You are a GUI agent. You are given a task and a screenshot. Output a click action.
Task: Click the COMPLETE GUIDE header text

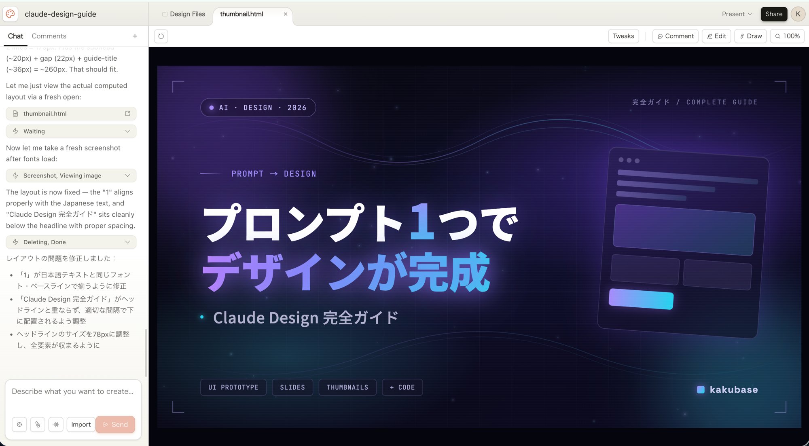[722, 102]
